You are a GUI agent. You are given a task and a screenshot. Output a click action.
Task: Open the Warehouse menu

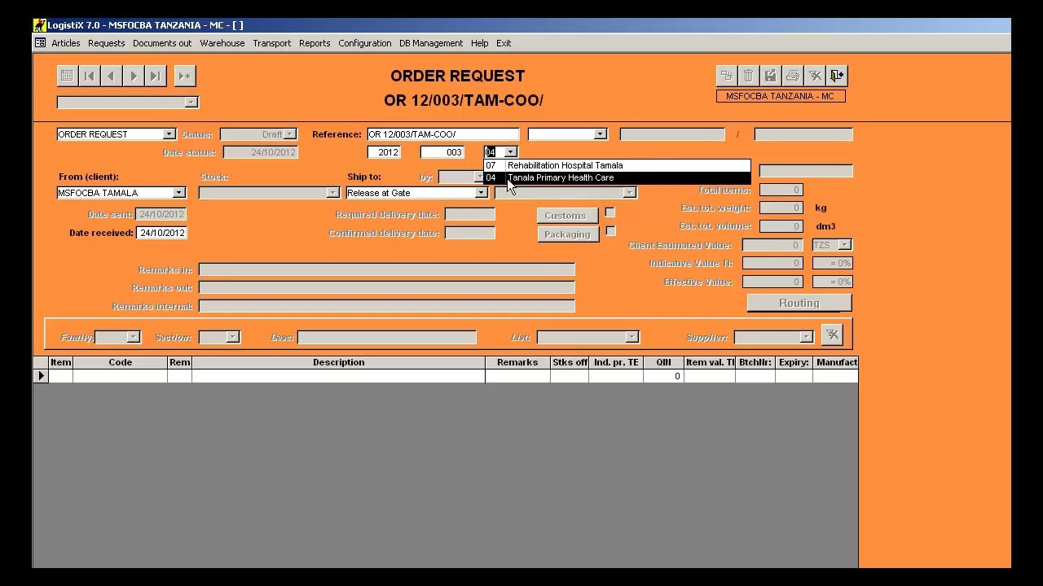[x=222, y=43]
